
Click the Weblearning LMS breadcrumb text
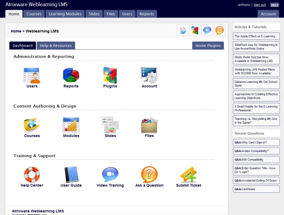point(42,31)
